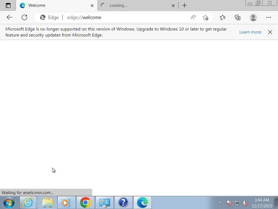Open the tab actions menu icon

[8, 5]
